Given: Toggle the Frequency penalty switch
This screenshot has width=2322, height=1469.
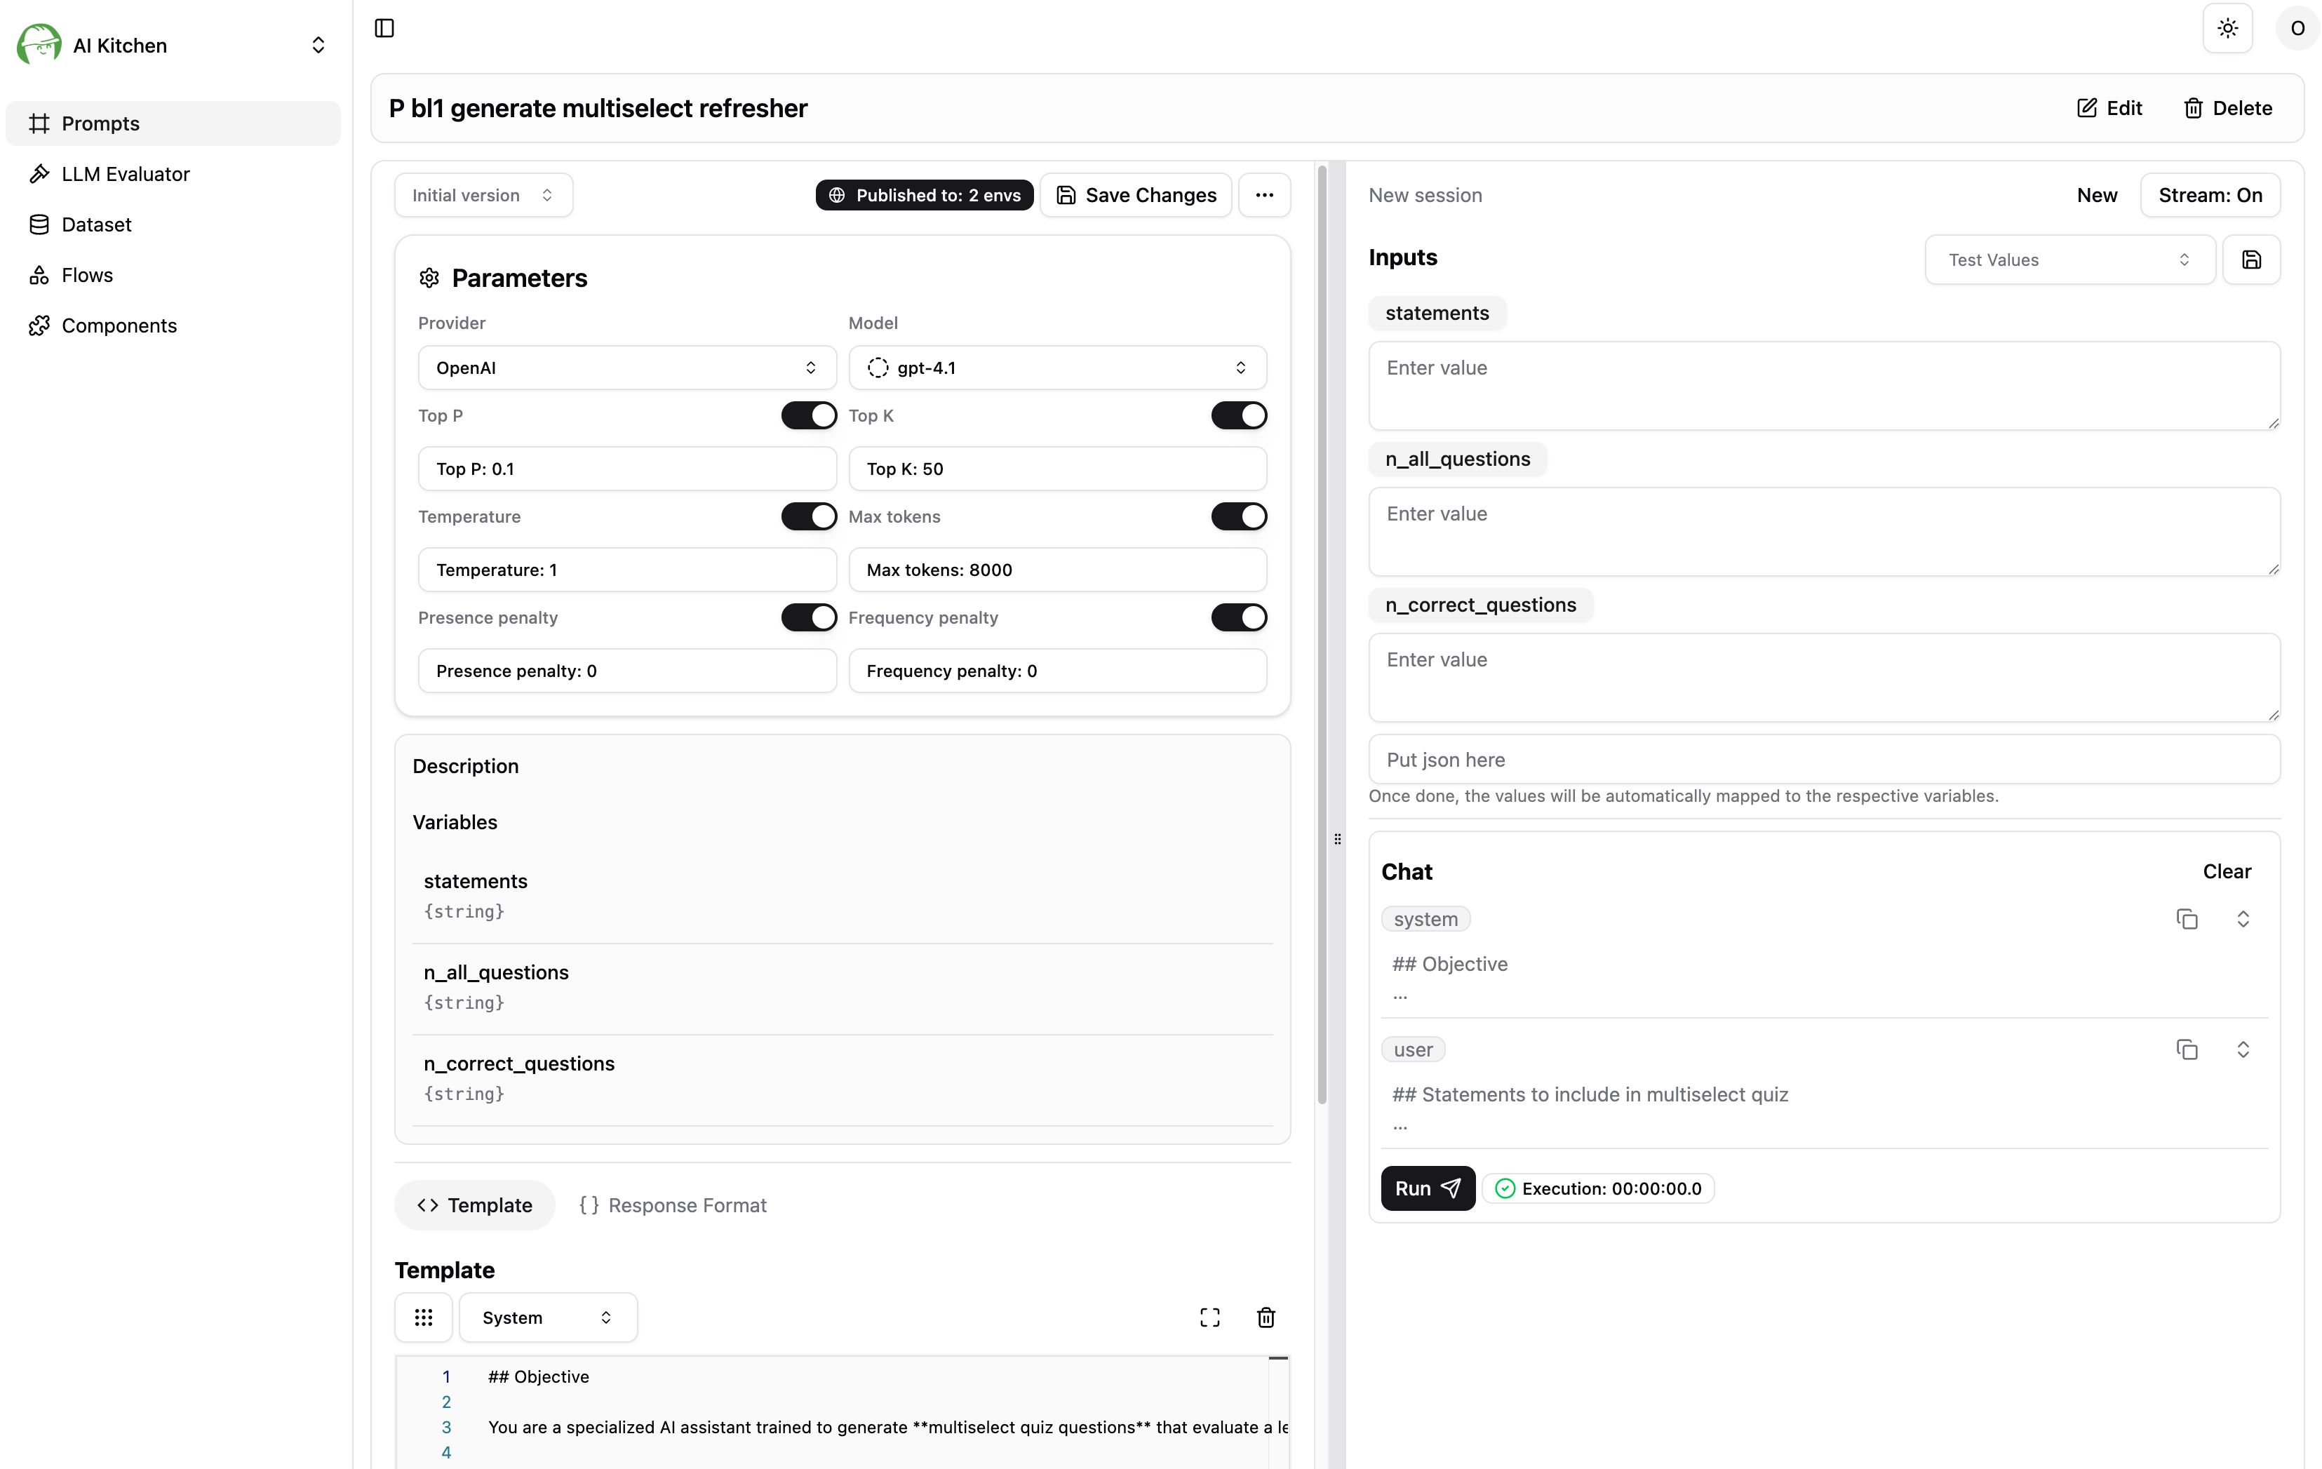Looking at the screenshot, I should click(x=1238, y=617).
